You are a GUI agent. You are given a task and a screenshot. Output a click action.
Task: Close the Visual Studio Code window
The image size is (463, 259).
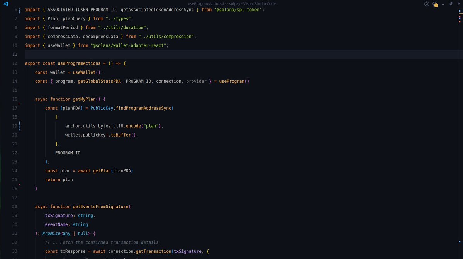pos(459,4)
